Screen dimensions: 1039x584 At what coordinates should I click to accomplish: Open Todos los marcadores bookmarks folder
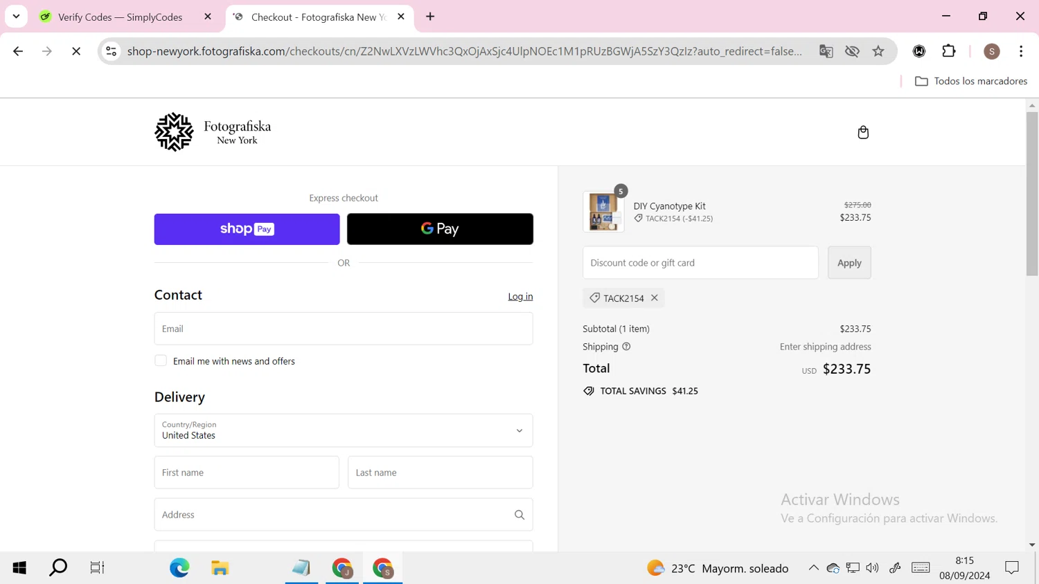tap(970, 81)
